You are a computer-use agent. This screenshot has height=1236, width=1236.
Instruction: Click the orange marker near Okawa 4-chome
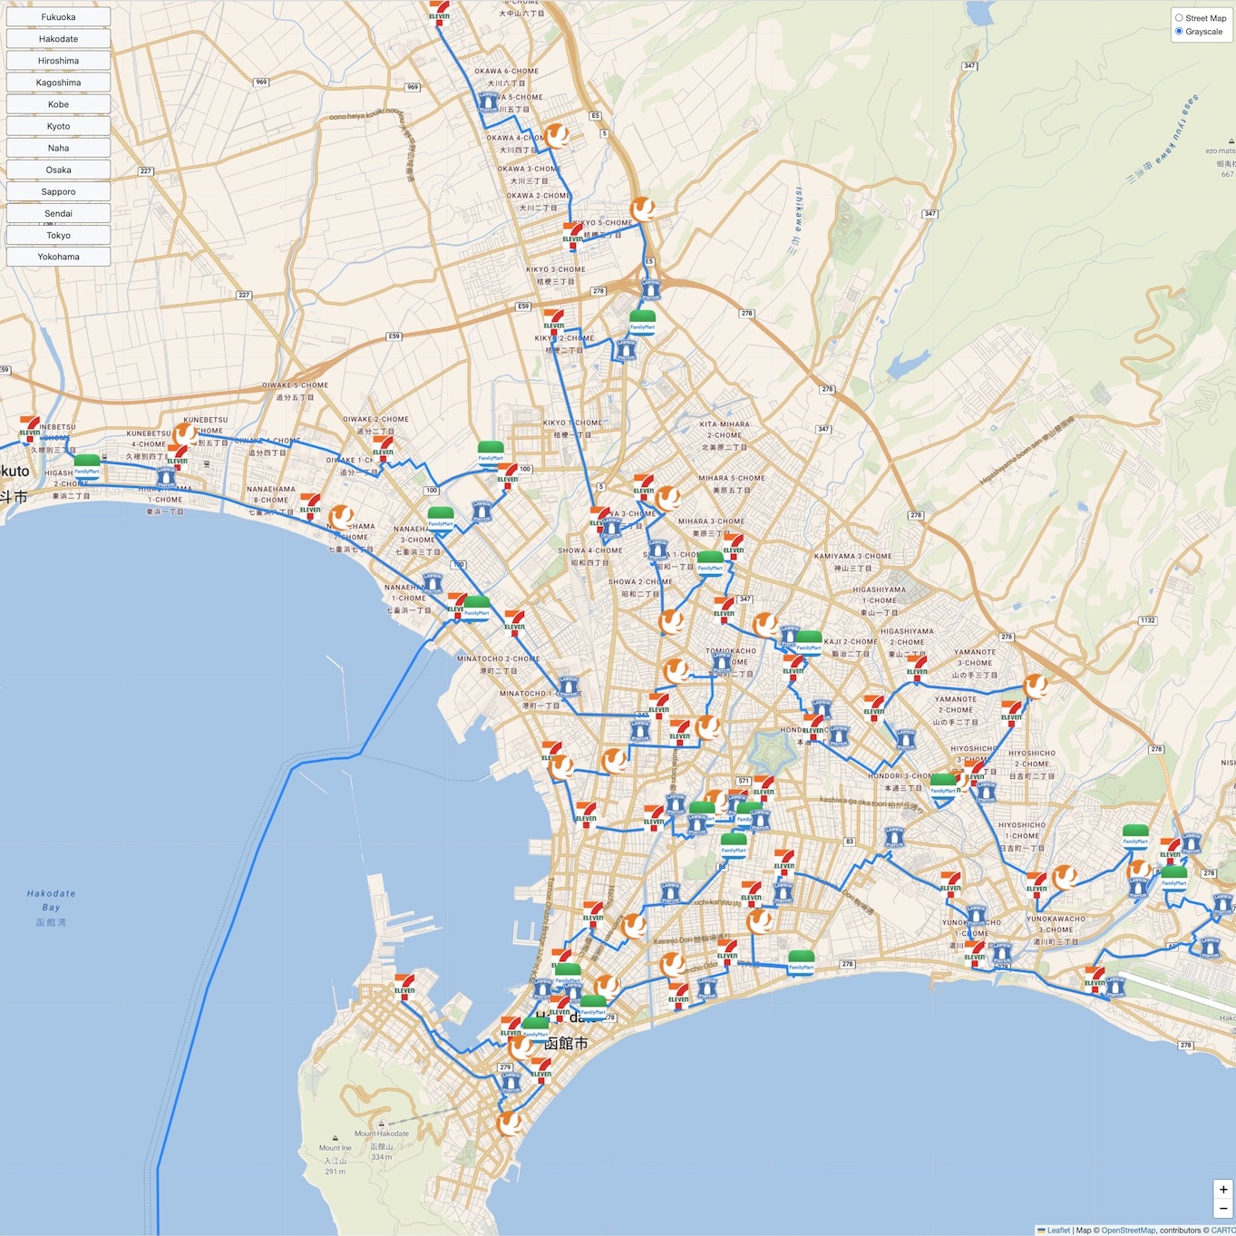557,135
